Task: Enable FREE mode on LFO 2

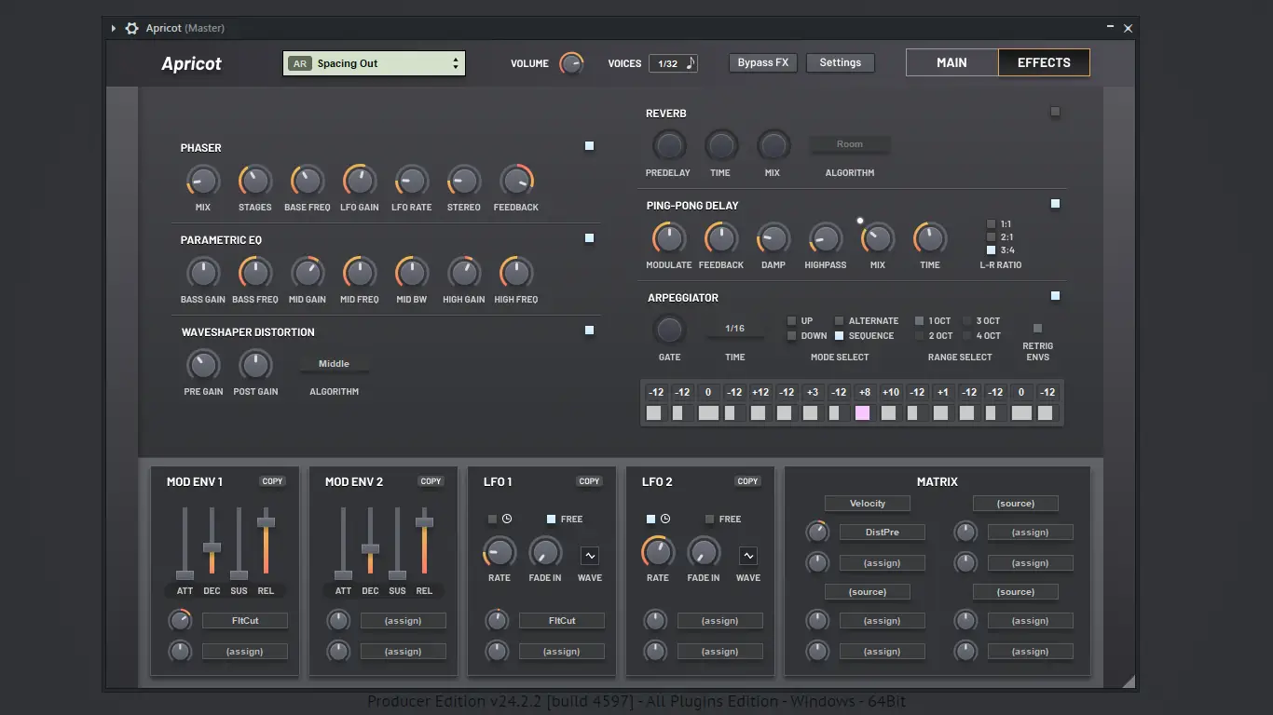Action: pos(709,519)
